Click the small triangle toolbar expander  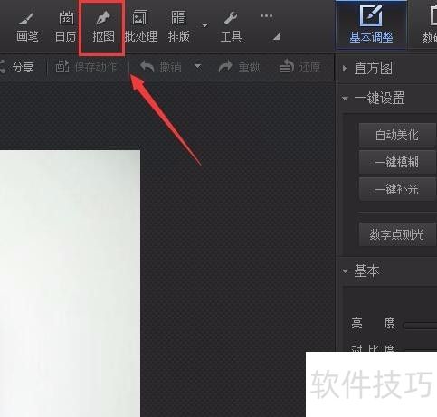[x=277, y=37]
